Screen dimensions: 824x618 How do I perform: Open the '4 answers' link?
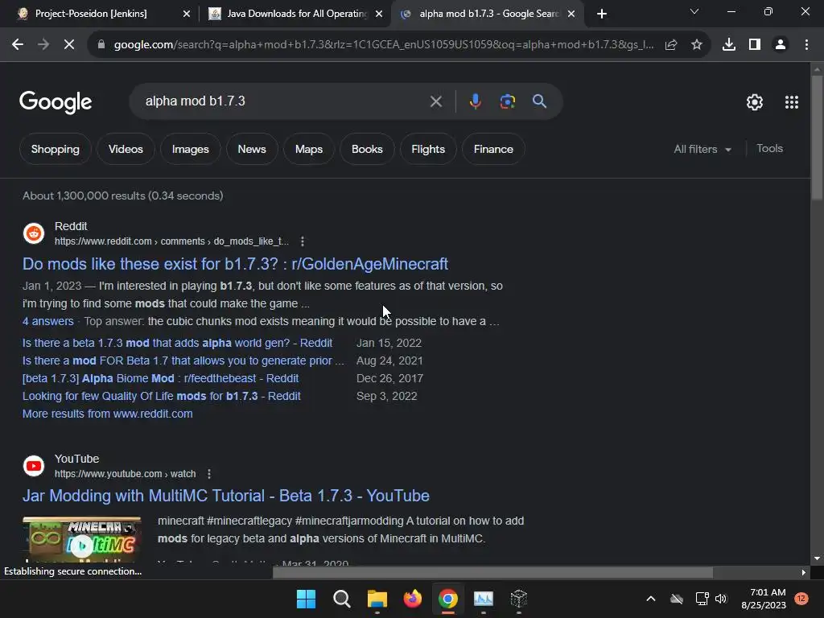[47, 321]
